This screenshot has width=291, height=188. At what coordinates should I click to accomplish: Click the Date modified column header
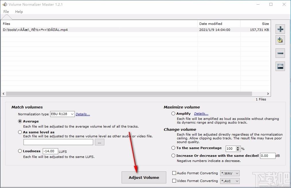219,24
